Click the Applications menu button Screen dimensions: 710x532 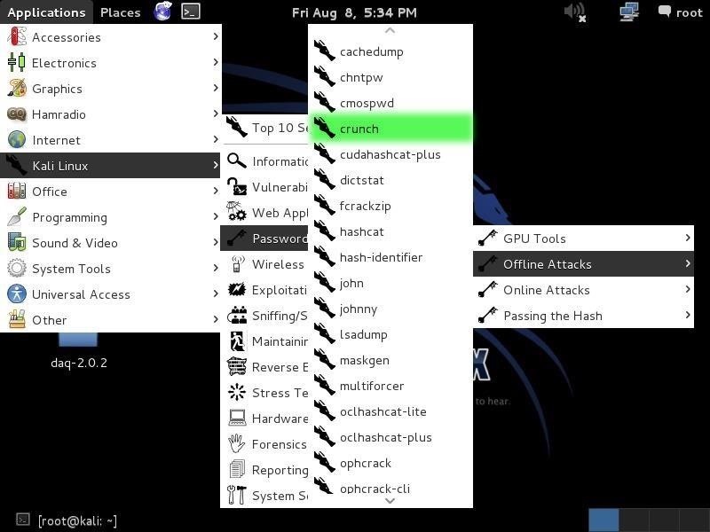pos(46,12)
